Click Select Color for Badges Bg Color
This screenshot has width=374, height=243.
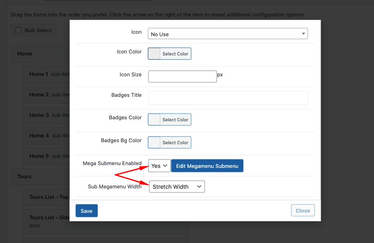[175, 143]
